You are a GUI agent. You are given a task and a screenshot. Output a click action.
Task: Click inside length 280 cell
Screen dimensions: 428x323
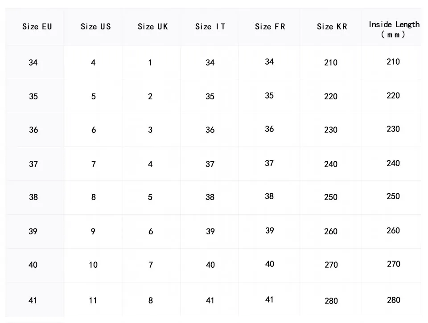coord(393,300)
